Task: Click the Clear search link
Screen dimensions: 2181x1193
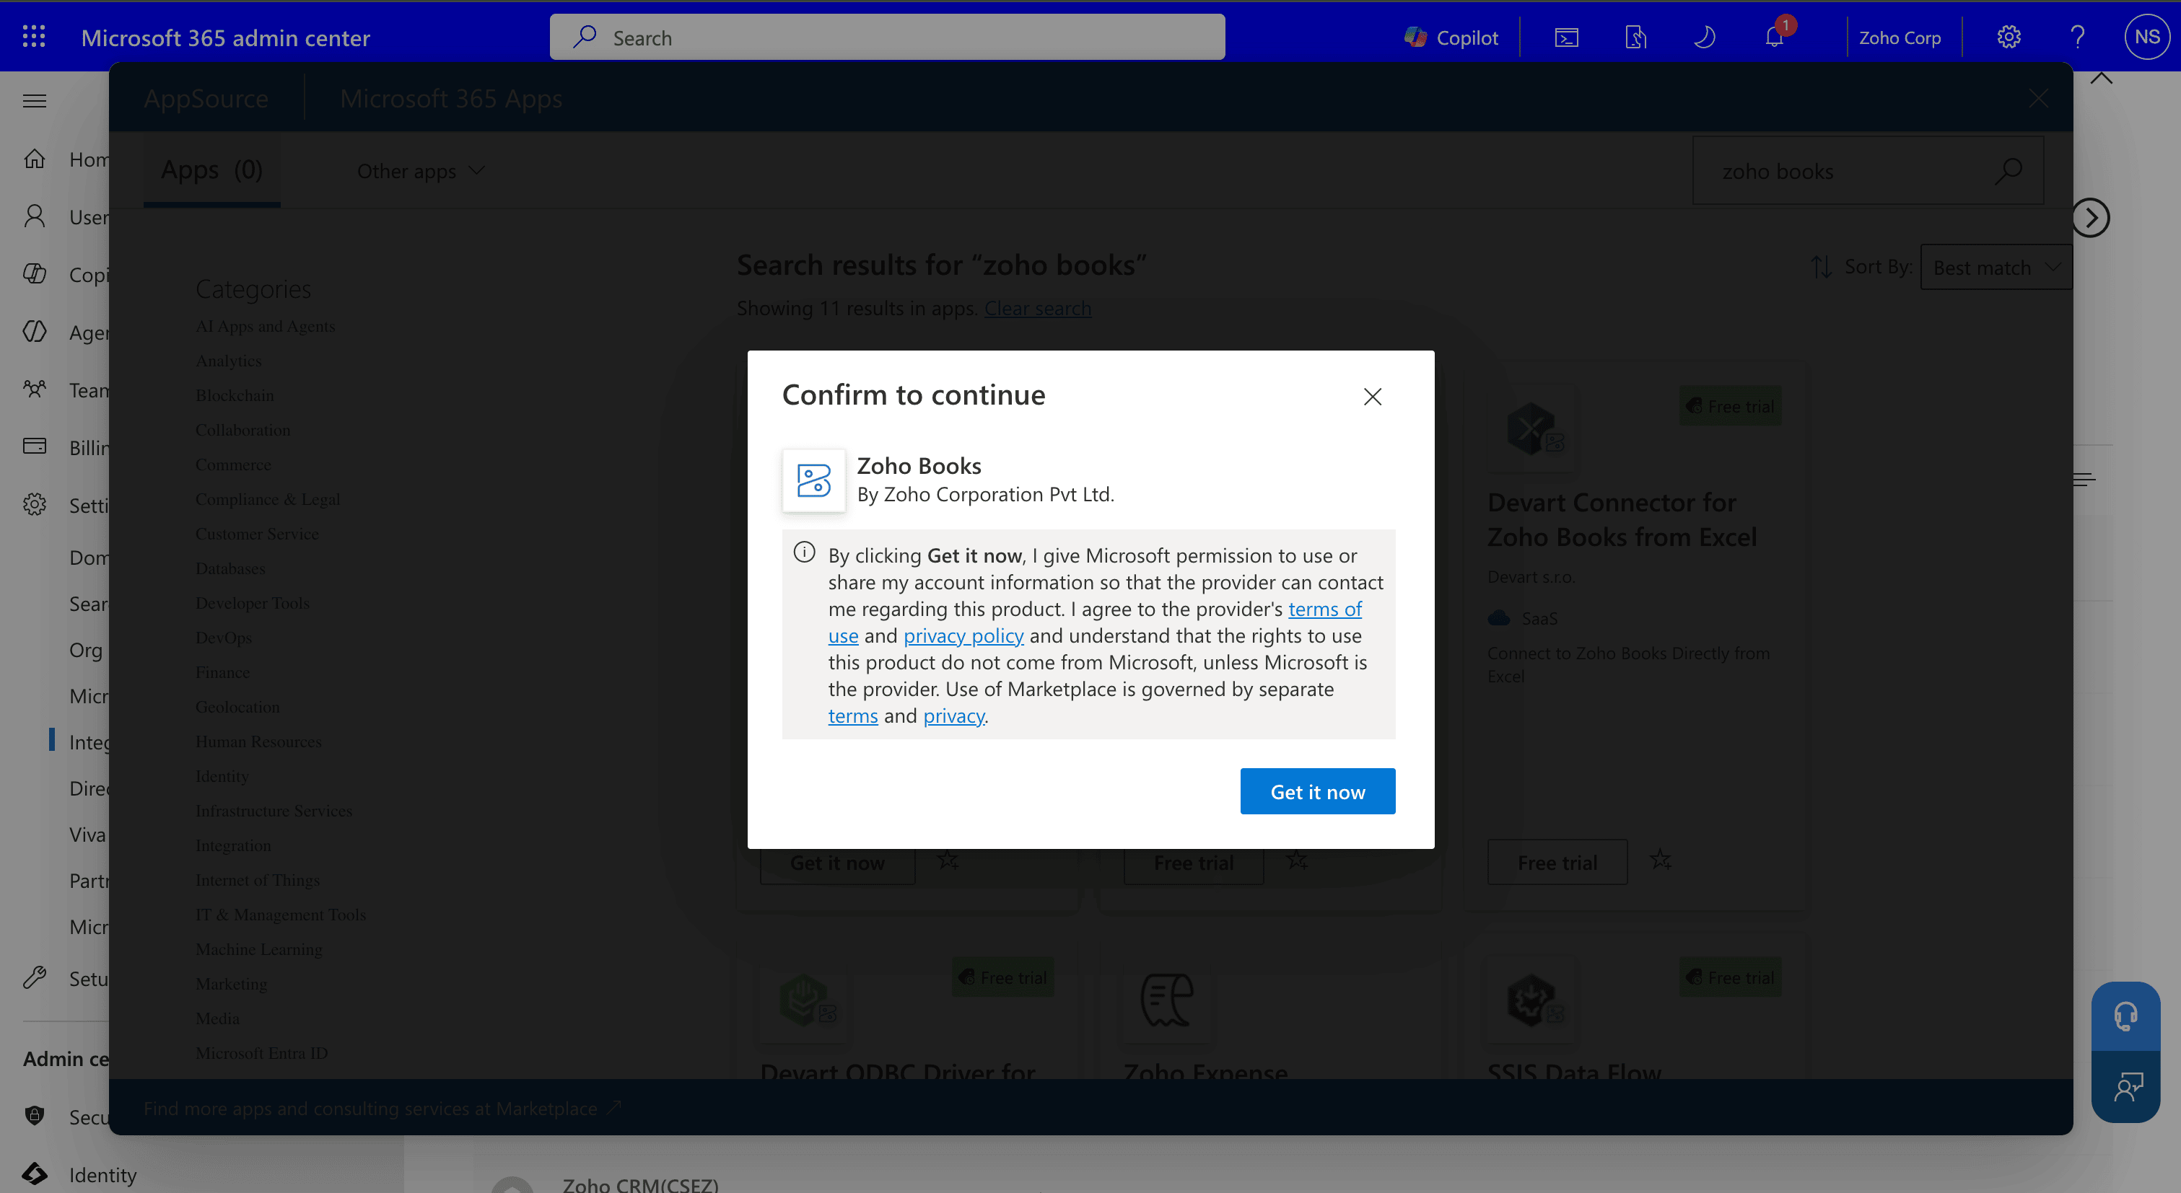Action: click(x=1037, y=308)
